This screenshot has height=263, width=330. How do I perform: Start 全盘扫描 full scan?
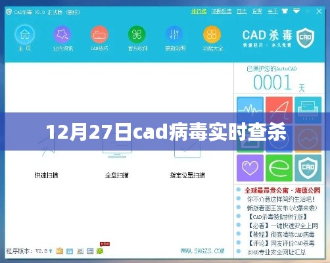coord(117,175)
